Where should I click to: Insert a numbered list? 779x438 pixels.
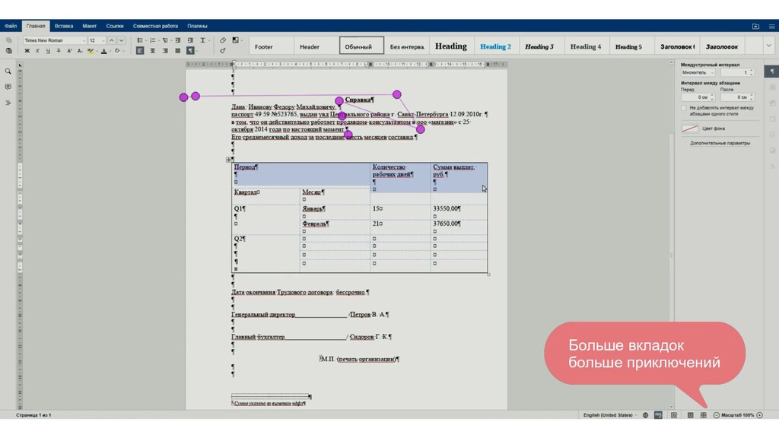tap(154, 40)
